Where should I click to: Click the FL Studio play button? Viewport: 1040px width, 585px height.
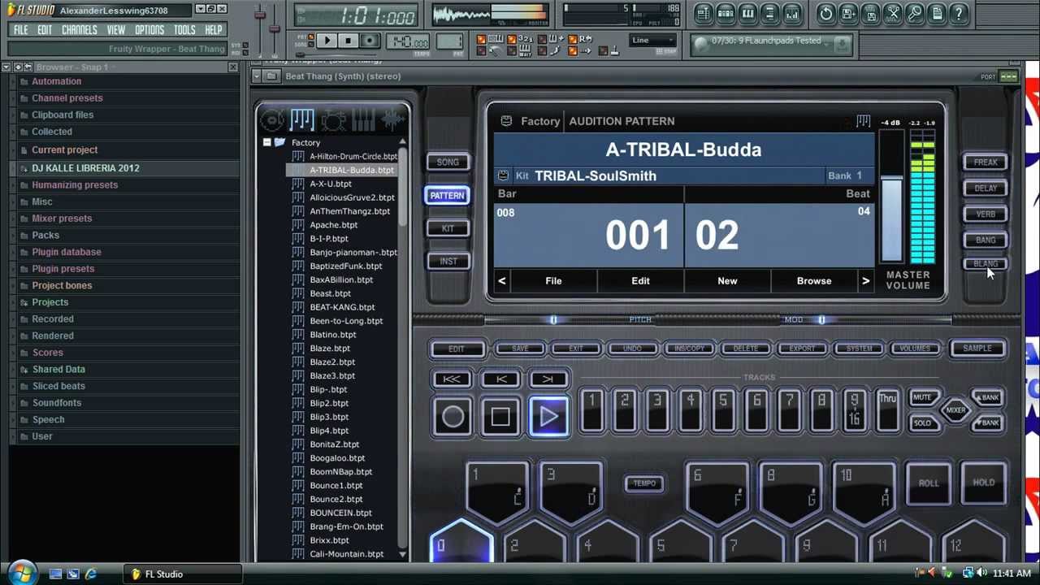pos(327,41)
